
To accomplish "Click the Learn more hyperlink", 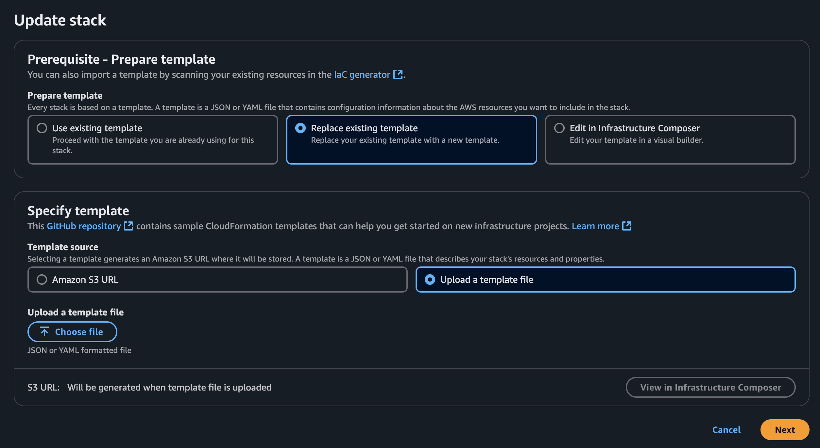I will click(x=601, y=226).
